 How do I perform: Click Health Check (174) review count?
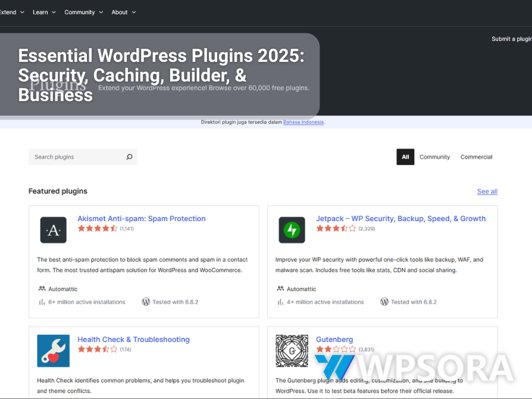(x=126, y=350)
